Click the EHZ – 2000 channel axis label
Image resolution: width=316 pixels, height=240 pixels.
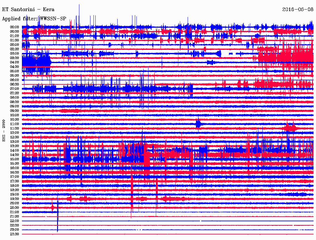tap(4, 131)
